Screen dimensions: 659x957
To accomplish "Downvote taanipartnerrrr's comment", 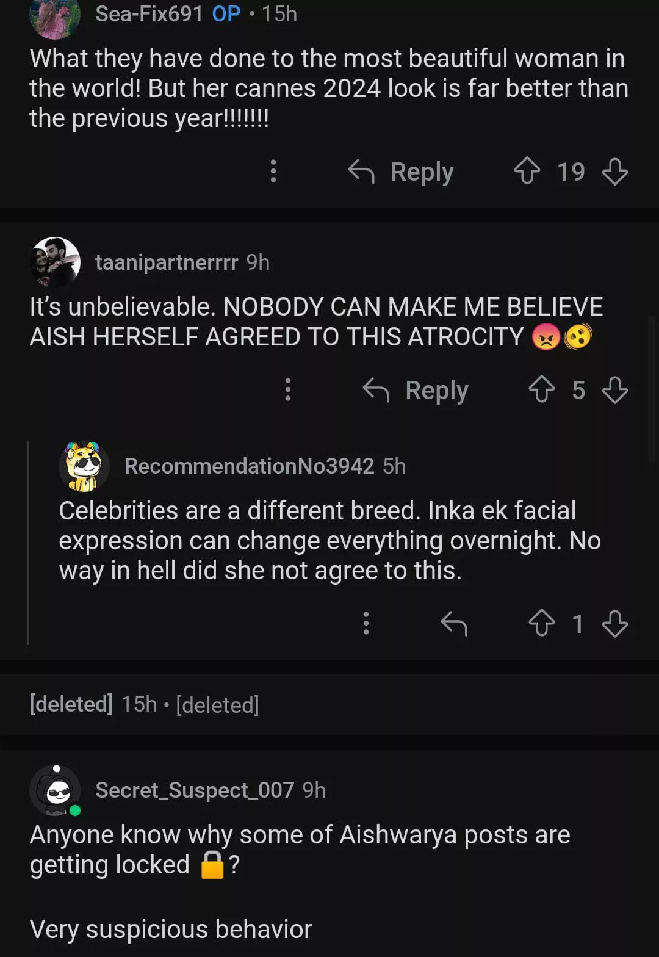I will click(x=614, y=389).
